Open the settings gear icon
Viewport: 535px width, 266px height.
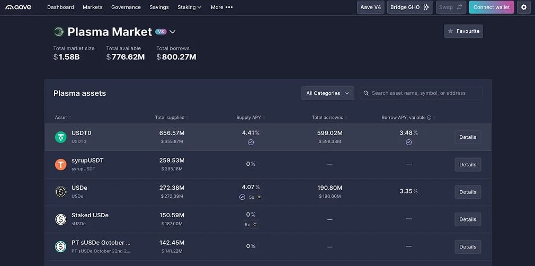coord(524,7)
